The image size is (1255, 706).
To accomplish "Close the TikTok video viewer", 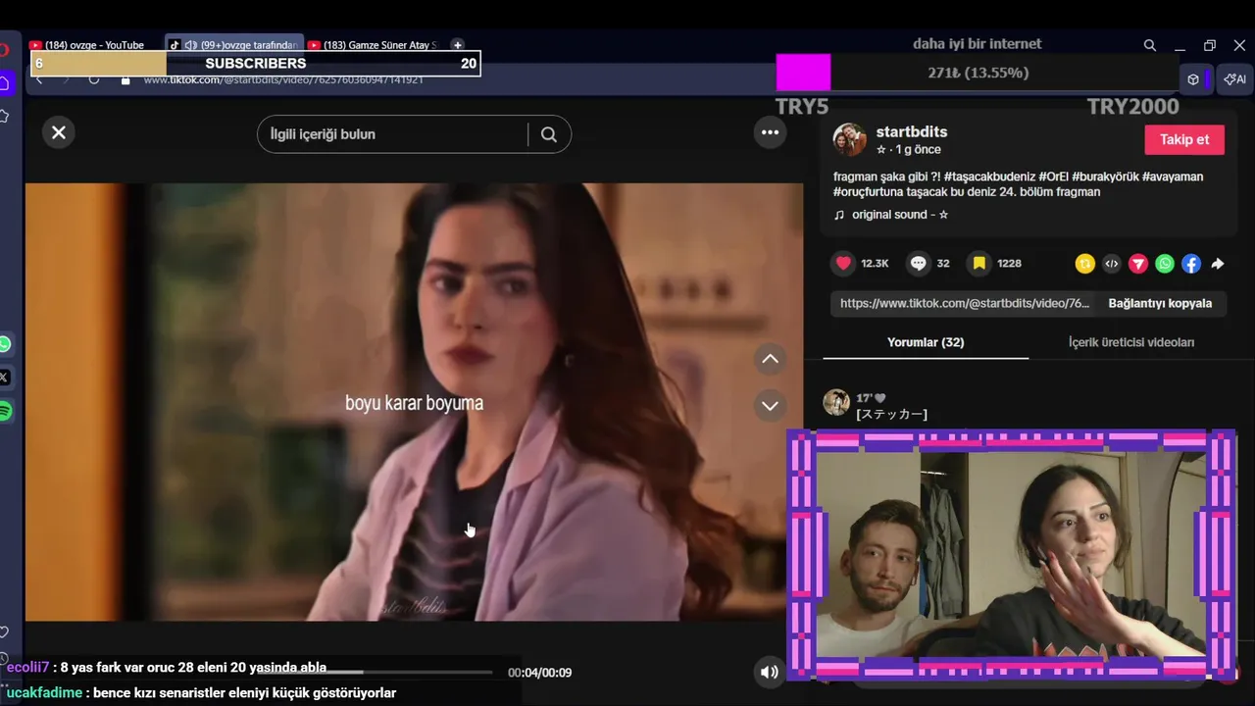I will pyautogui.click(x=59, y=132).
